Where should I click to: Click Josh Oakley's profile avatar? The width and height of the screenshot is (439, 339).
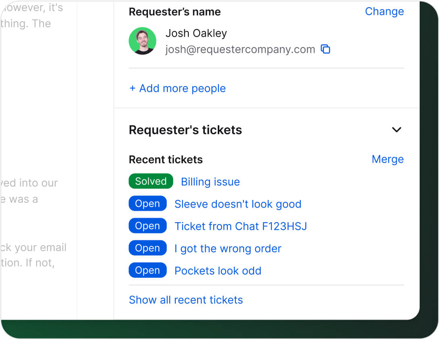tap(143, 41)
